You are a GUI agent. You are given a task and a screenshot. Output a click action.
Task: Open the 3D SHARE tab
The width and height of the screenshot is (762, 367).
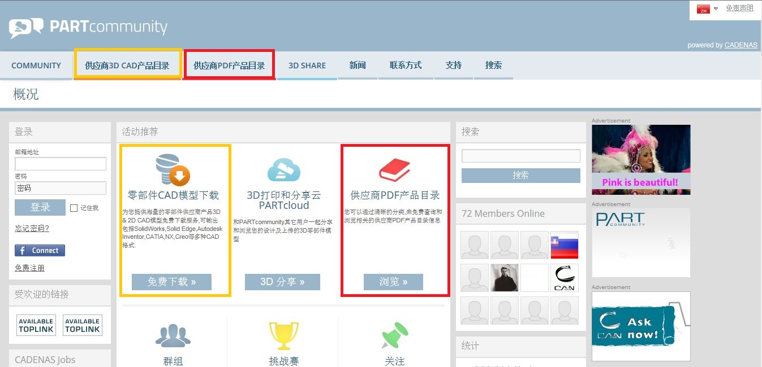click(307, 65)
